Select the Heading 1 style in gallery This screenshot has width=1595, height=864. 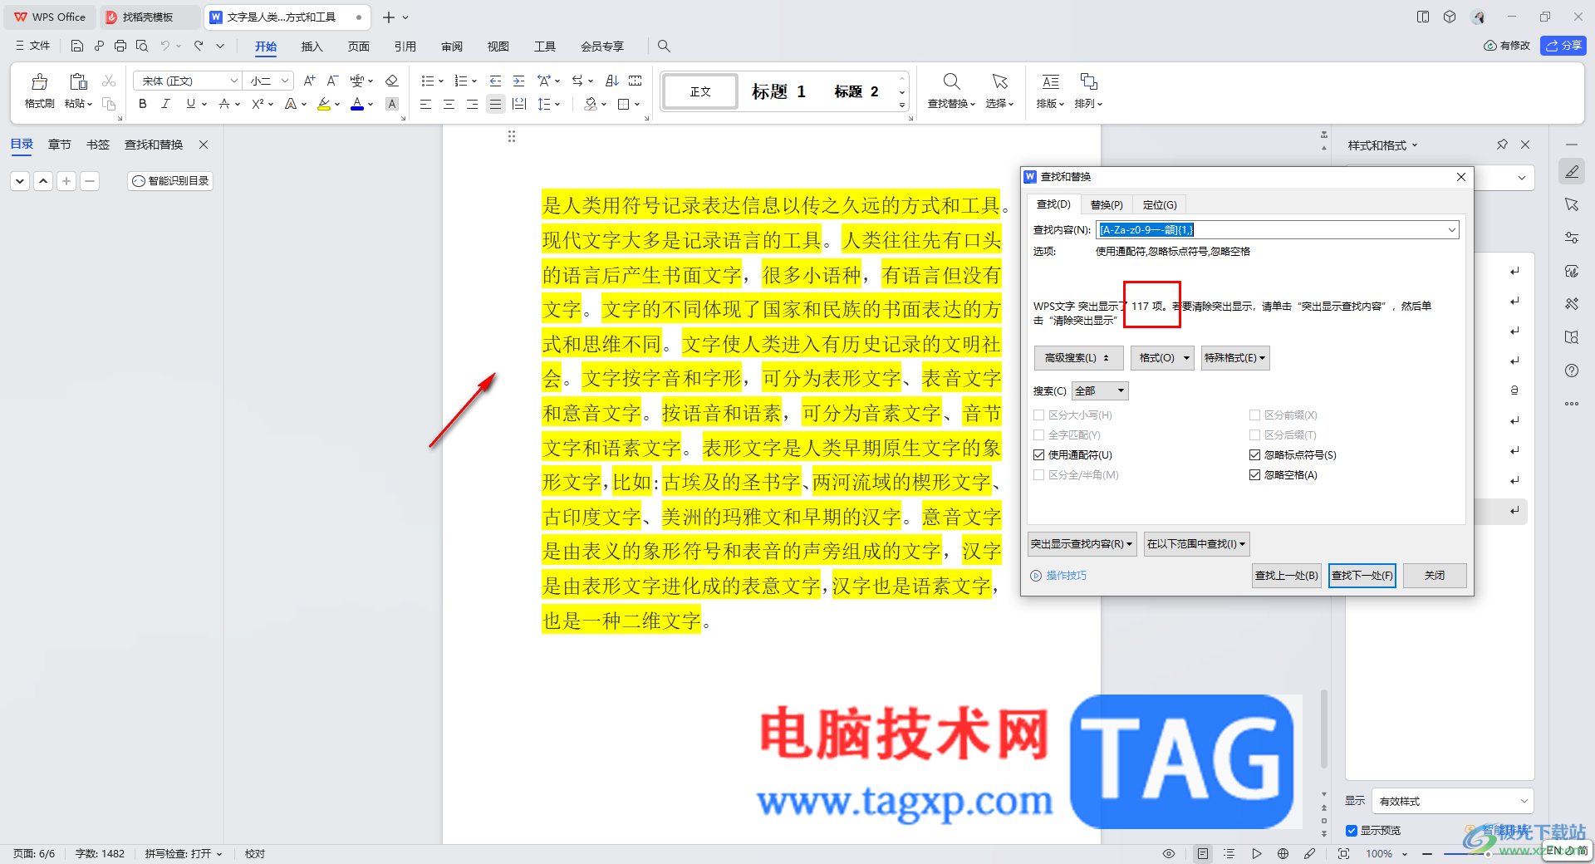point(778,91)
